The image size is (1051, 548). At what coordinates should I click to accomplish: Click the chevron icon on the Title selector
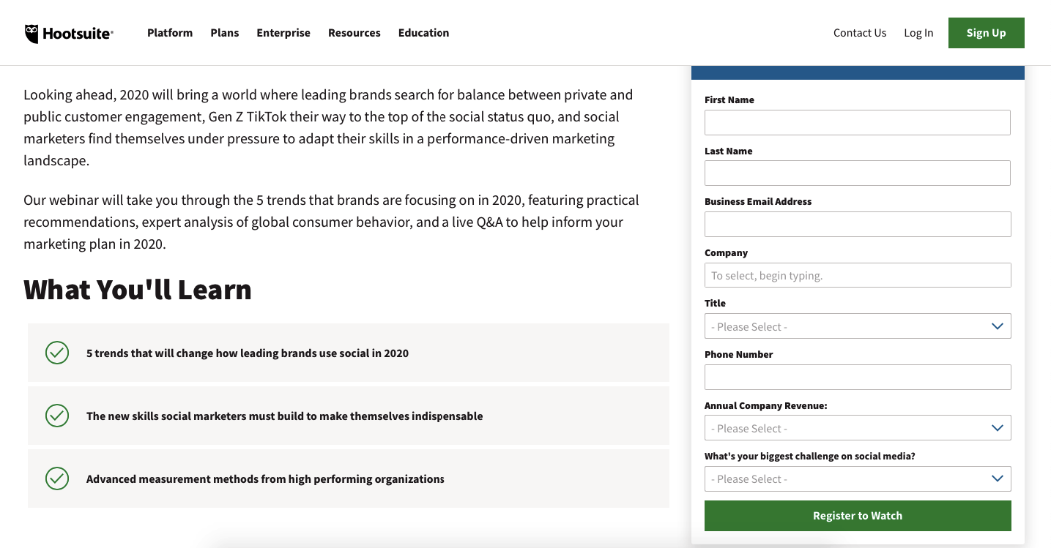coord(997,326)
